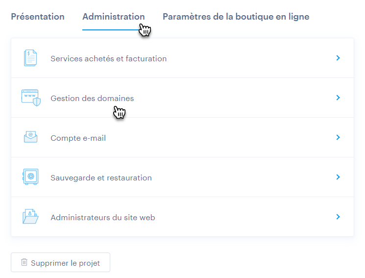
Task: Go to Gestion des domaines
Action: (x=92, y=99)
